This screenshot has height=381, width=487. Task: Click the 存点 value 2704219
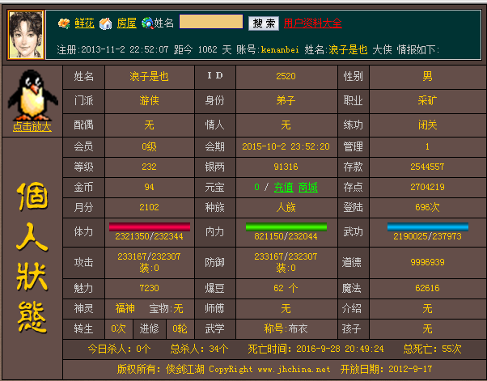tap(427, 187)
